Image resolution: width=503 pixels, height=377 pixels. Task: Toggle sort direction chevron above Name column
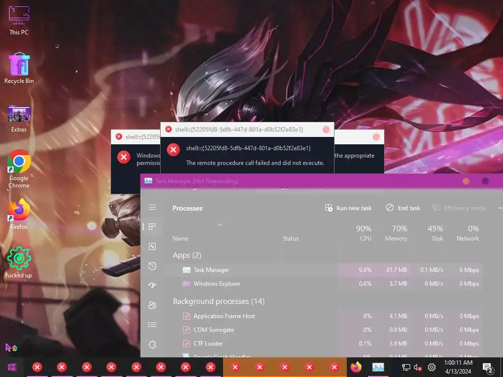[x=220, y=225]
